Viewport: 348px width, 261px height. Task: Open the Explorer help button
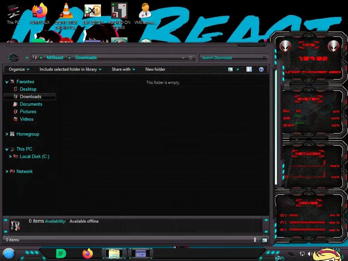coord(261,69)
